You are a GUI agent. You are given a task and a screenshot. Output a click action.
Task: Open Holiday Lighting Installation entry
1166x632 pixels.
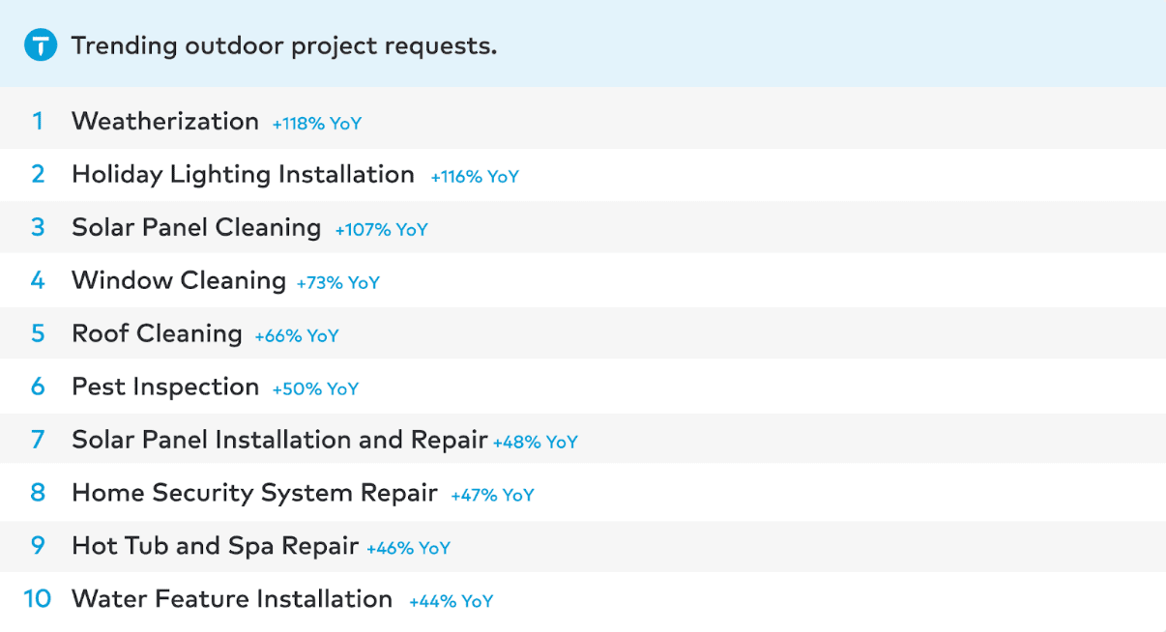[583, 175]
